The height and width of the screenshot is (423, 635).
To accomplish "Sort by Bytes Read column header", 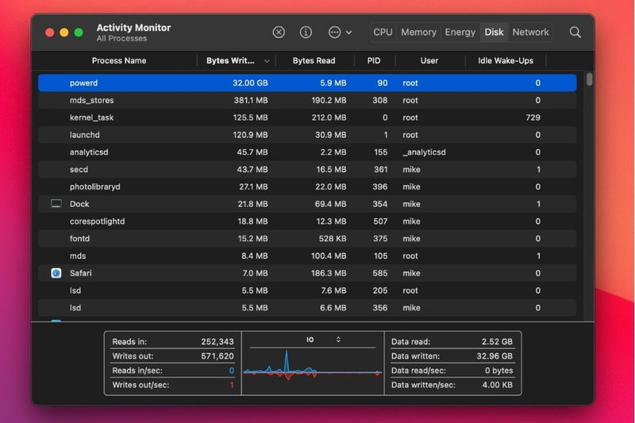I will tap(314, 61).
